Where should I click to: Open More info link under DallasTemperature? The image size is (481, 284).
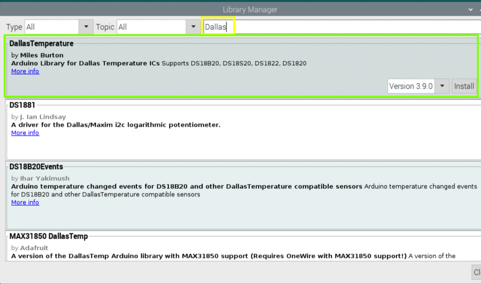pyautogui.click(x=25, y=71)
